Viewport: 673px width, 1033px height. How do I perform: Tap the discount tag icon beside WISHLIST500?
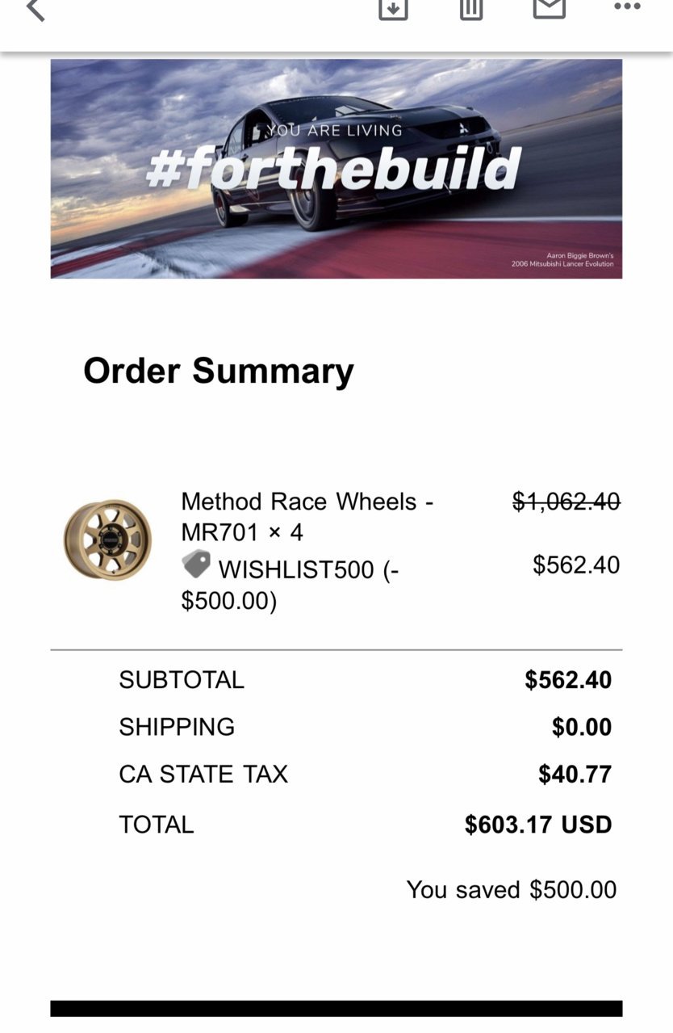pos(195,565)
